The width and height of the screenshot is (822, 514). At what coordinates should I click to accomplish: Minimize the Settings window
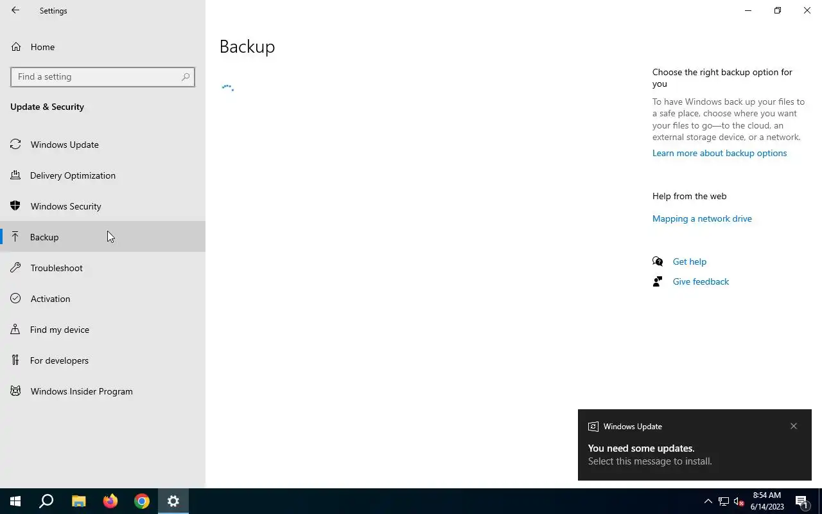click(748, 10)
